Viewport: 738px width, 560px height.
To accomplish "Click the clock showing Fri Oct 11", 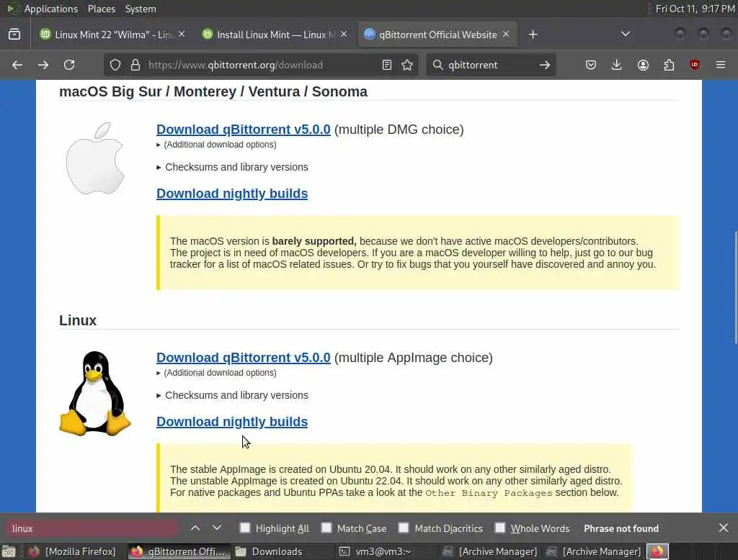I will point(695,9).
